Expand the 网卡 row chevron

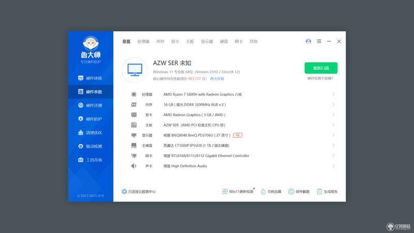333,156
